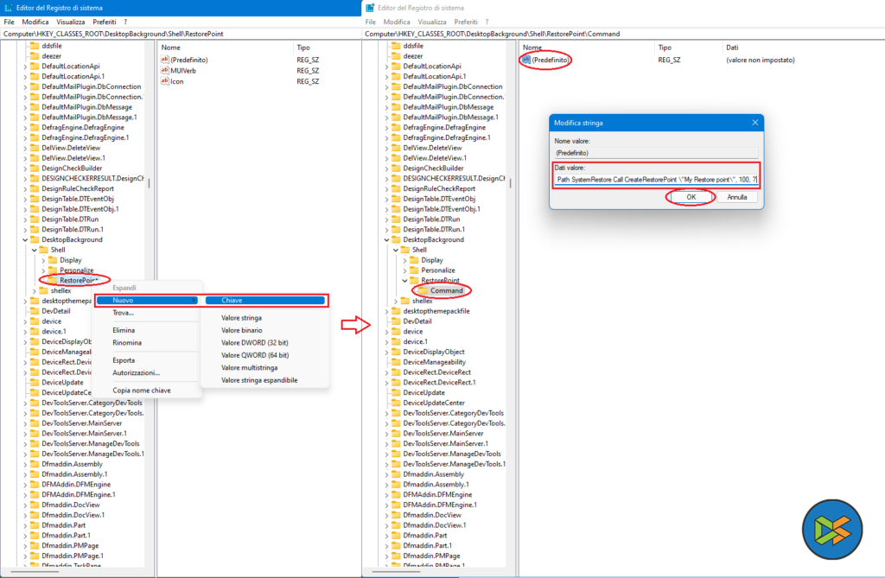Screen dimensions: 885x578
Task: Click the RestorePoint folder in left tree
Action: (x=78, y=280)
